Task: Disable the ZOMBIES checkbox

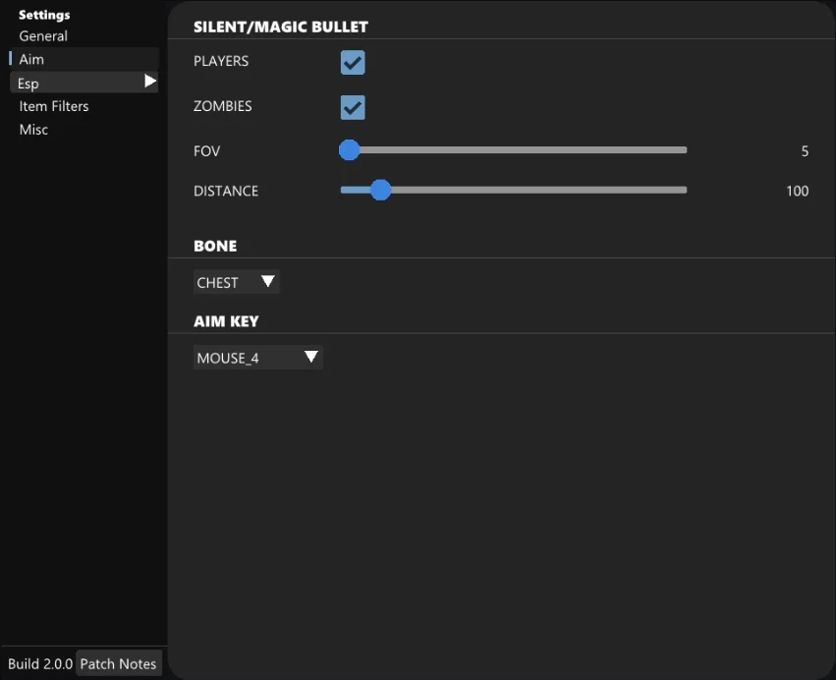Action: click(353, 108)
